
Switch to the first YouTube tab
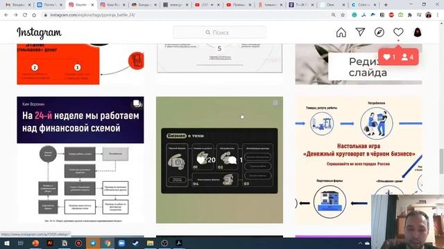(207, 5)
